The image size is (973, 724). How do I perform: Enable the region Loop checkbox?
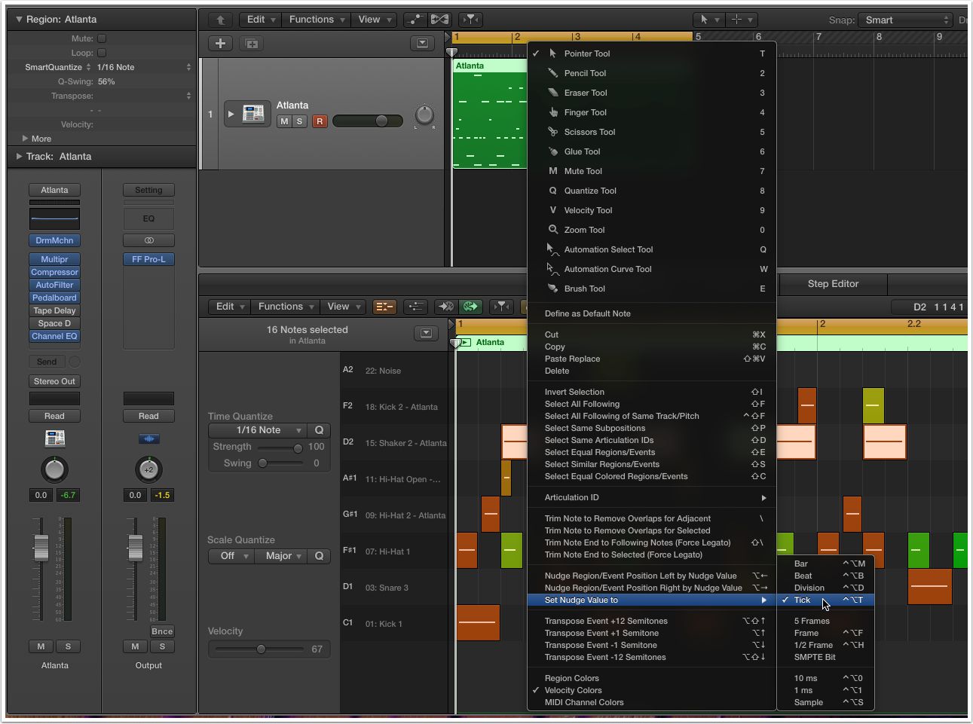coord(102,53)
